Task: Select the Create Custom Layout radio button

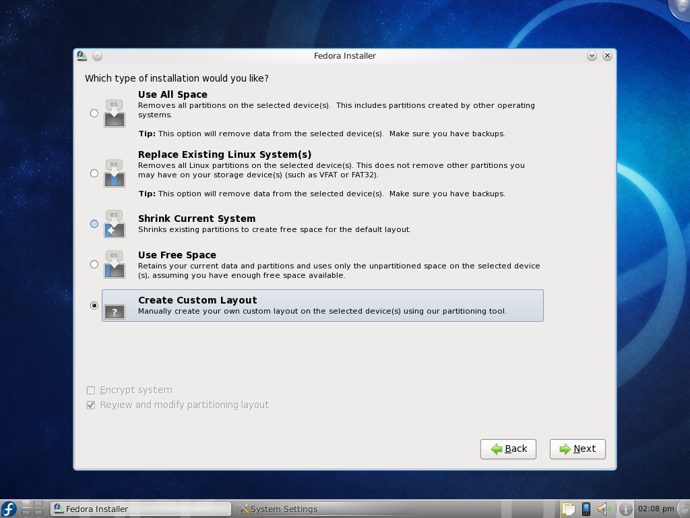Action: (94, 306)
